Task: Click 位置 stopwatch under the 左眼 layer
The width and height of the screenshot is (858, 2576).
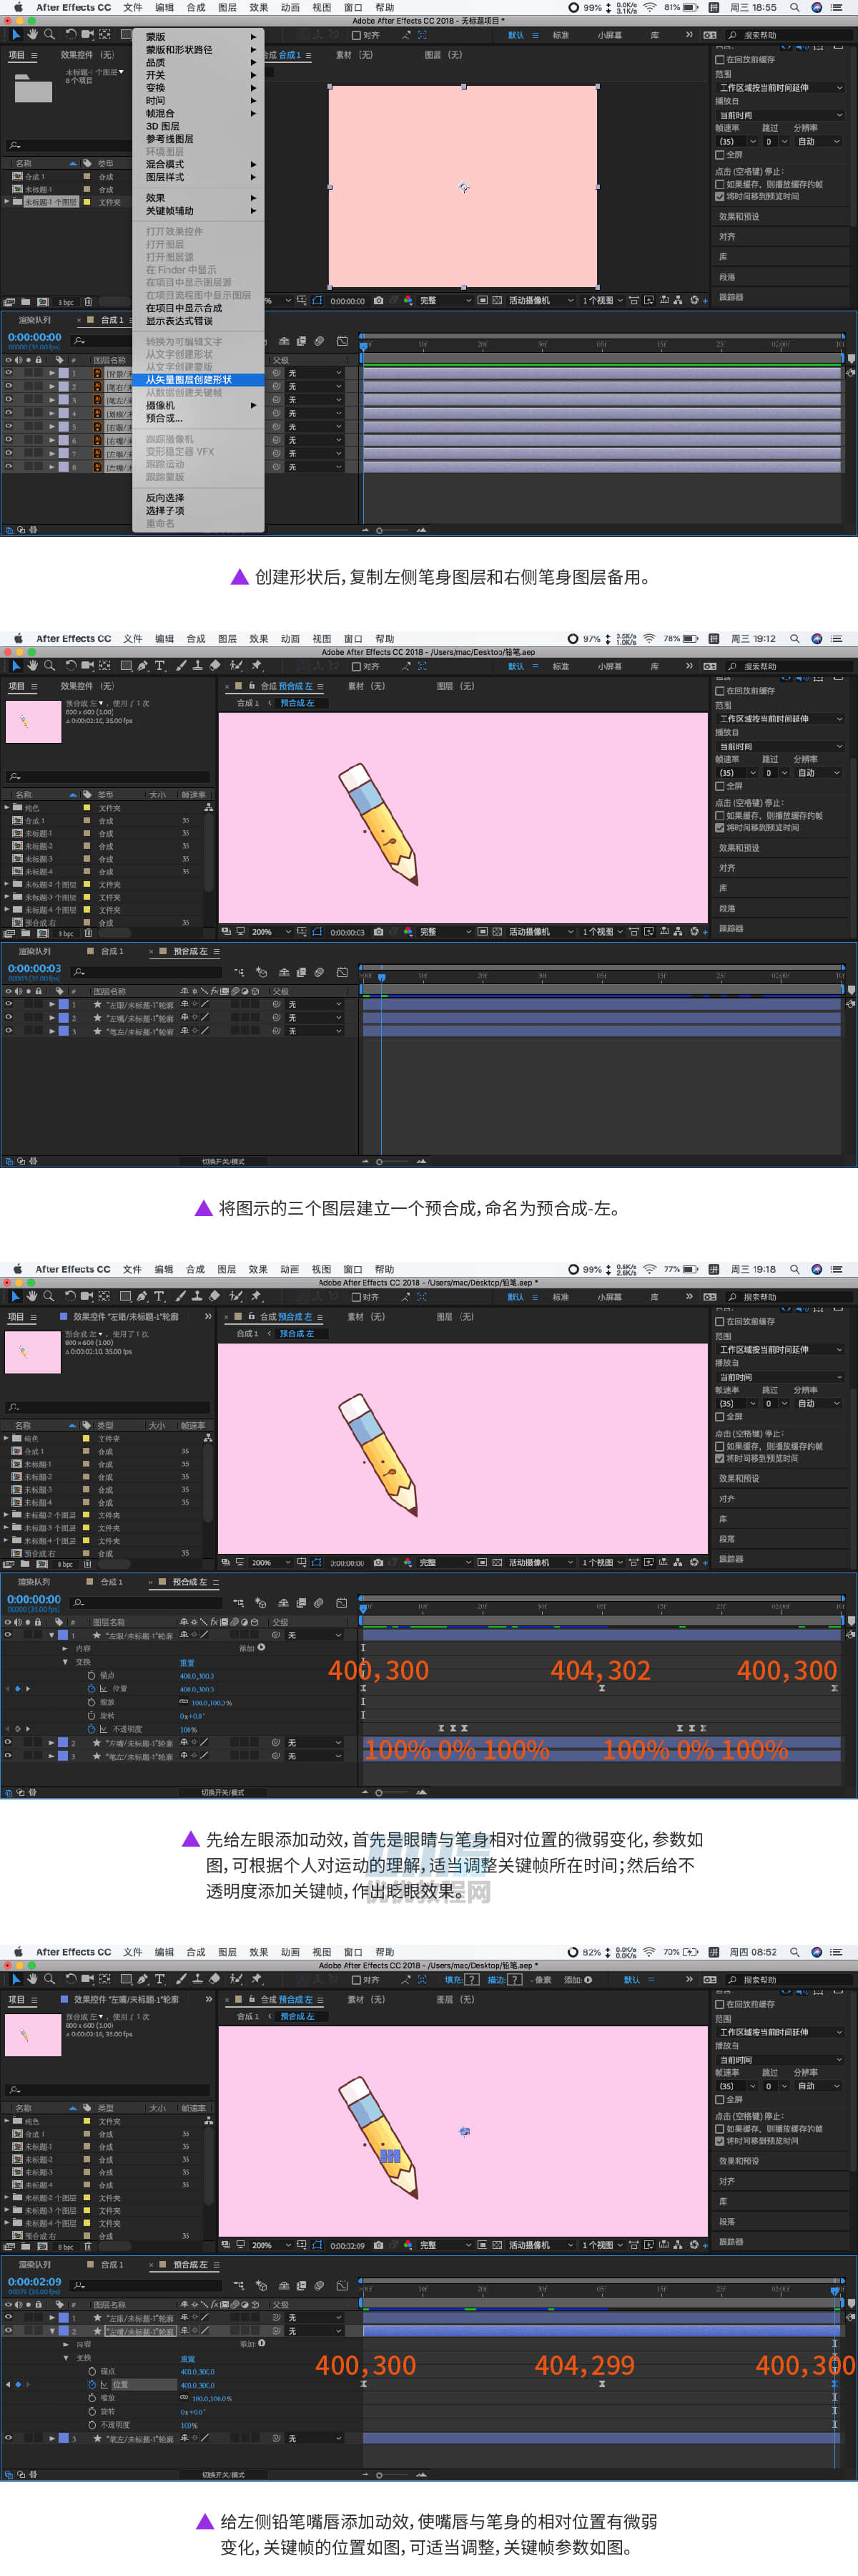Action: (92, 1688)
